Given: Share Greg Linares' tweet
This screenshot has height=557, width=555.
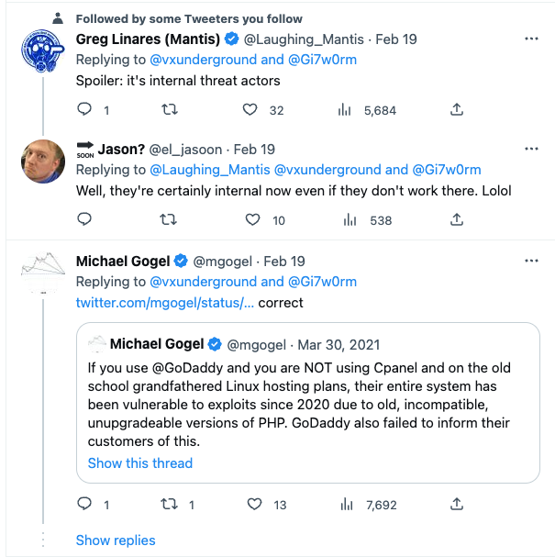Looking at the screenshot, I should pos(456,110).
